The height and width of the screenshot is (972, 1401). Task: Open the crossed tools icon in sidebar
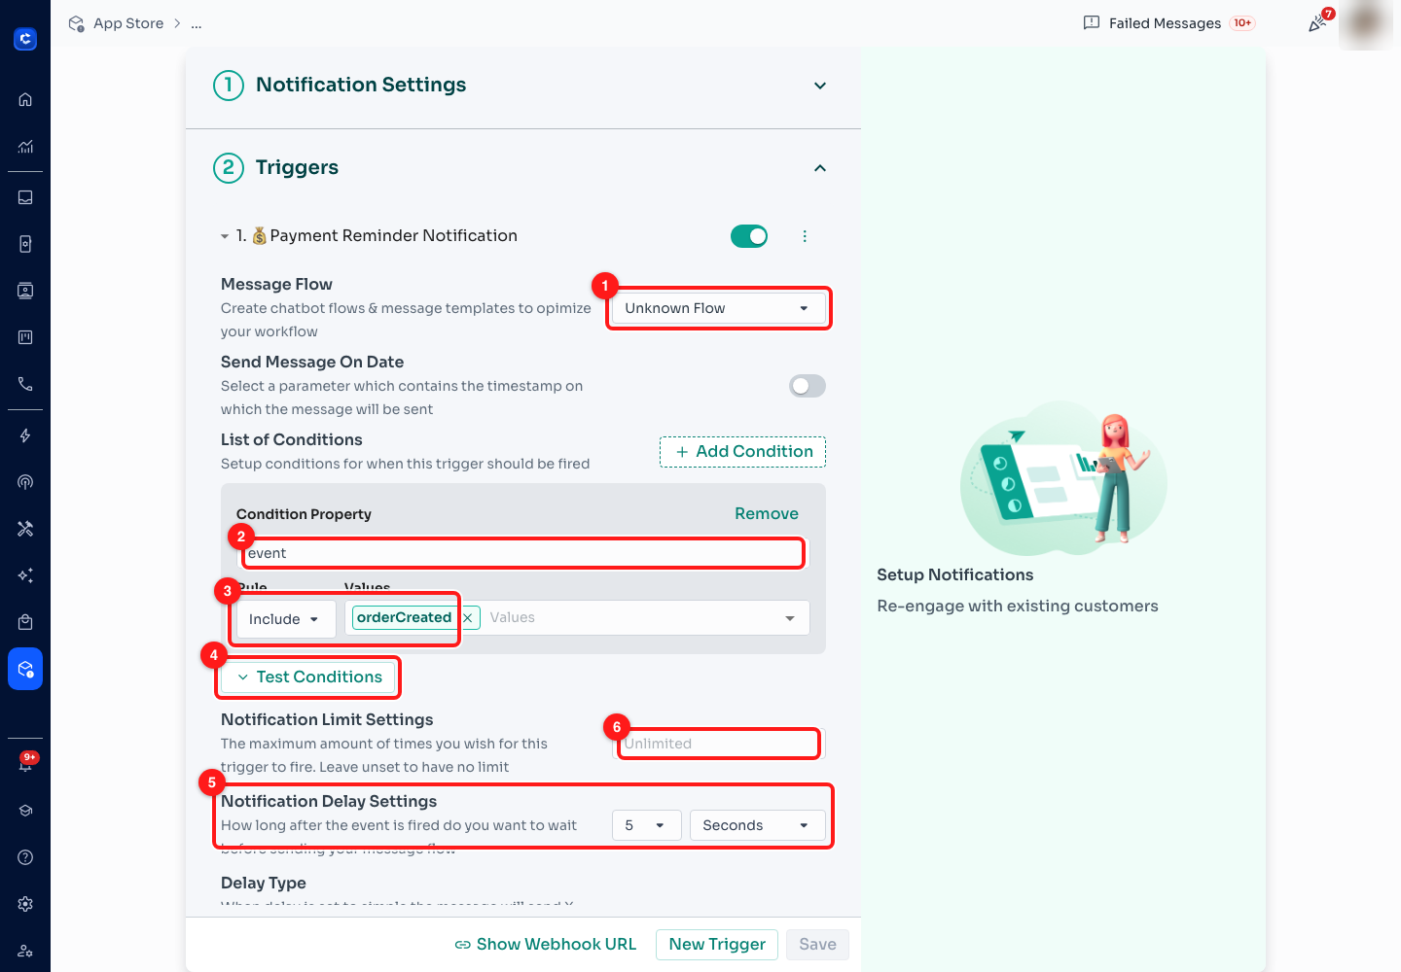pos(25,529)
